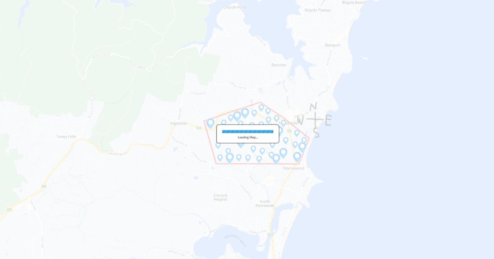Click the compass letter W
Viewport: 494px width, 259px height.
pyautogui.click(x=301, y=120)
